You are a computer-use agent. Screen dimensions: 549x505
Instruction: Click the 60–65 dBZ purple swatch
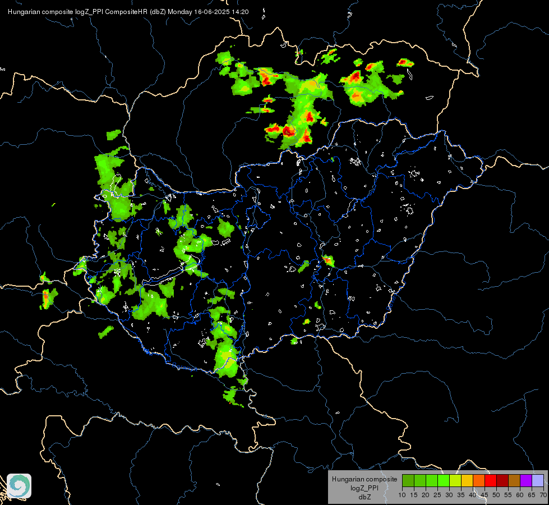[x=526, y=480]
